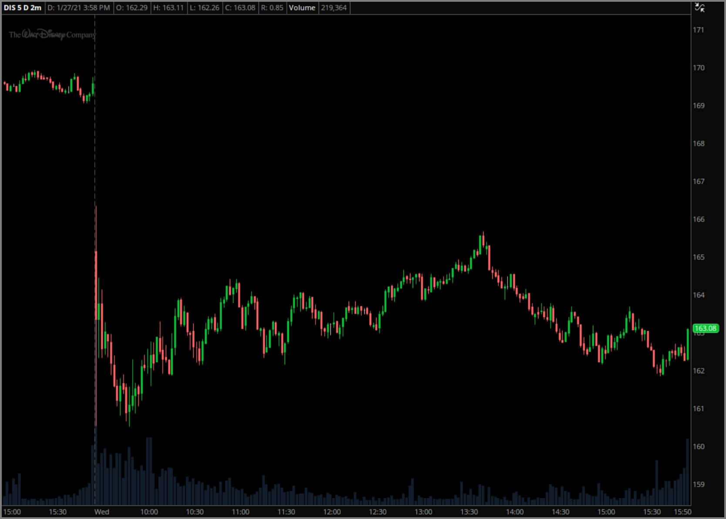Click the chart collapse/expand icon at top right
726x519 pixels.
point(699,7)
